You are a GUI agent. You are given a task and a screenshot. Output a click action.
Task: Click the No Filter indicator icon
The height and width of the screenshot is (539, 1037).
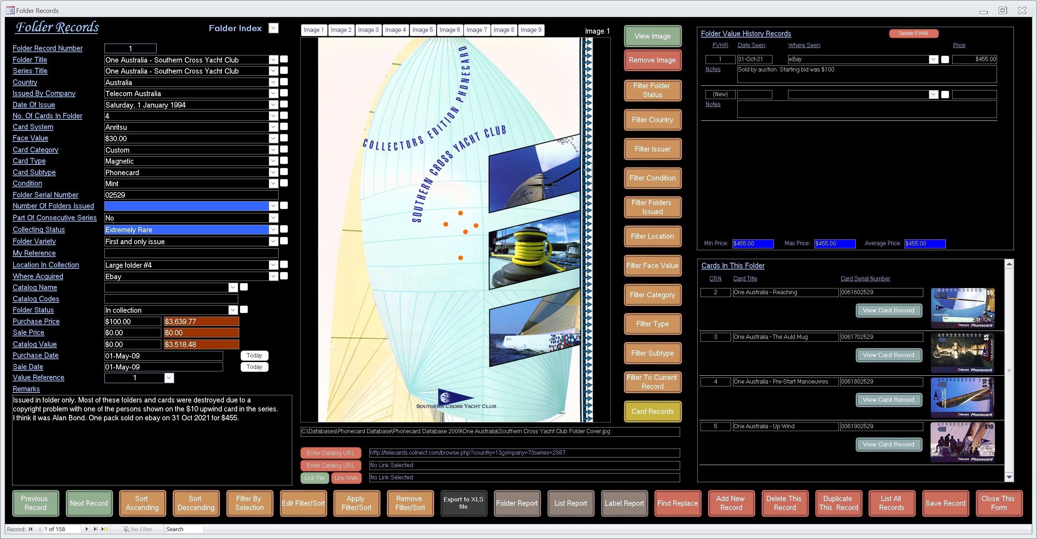126,529
